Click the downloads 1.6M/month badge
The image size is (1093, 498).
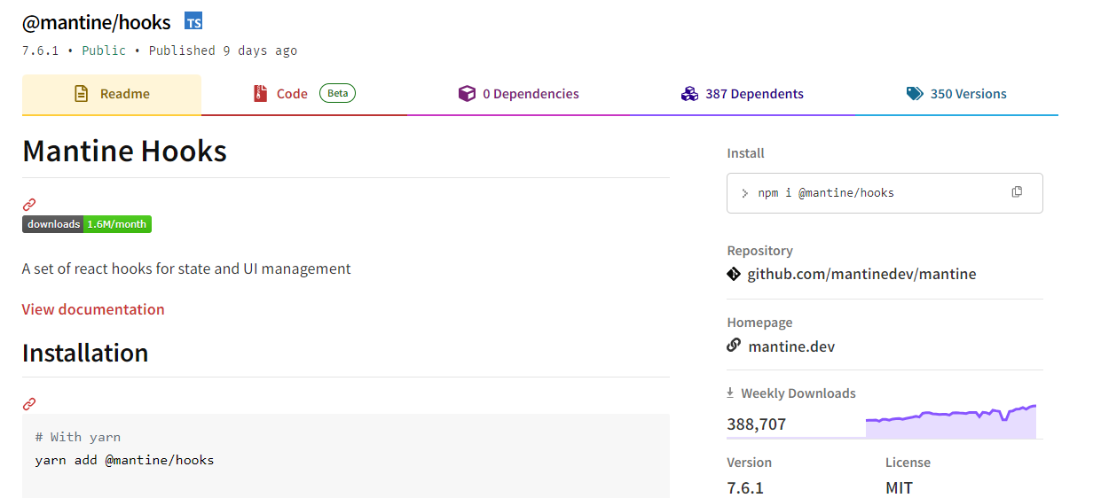tap(87, 224)
